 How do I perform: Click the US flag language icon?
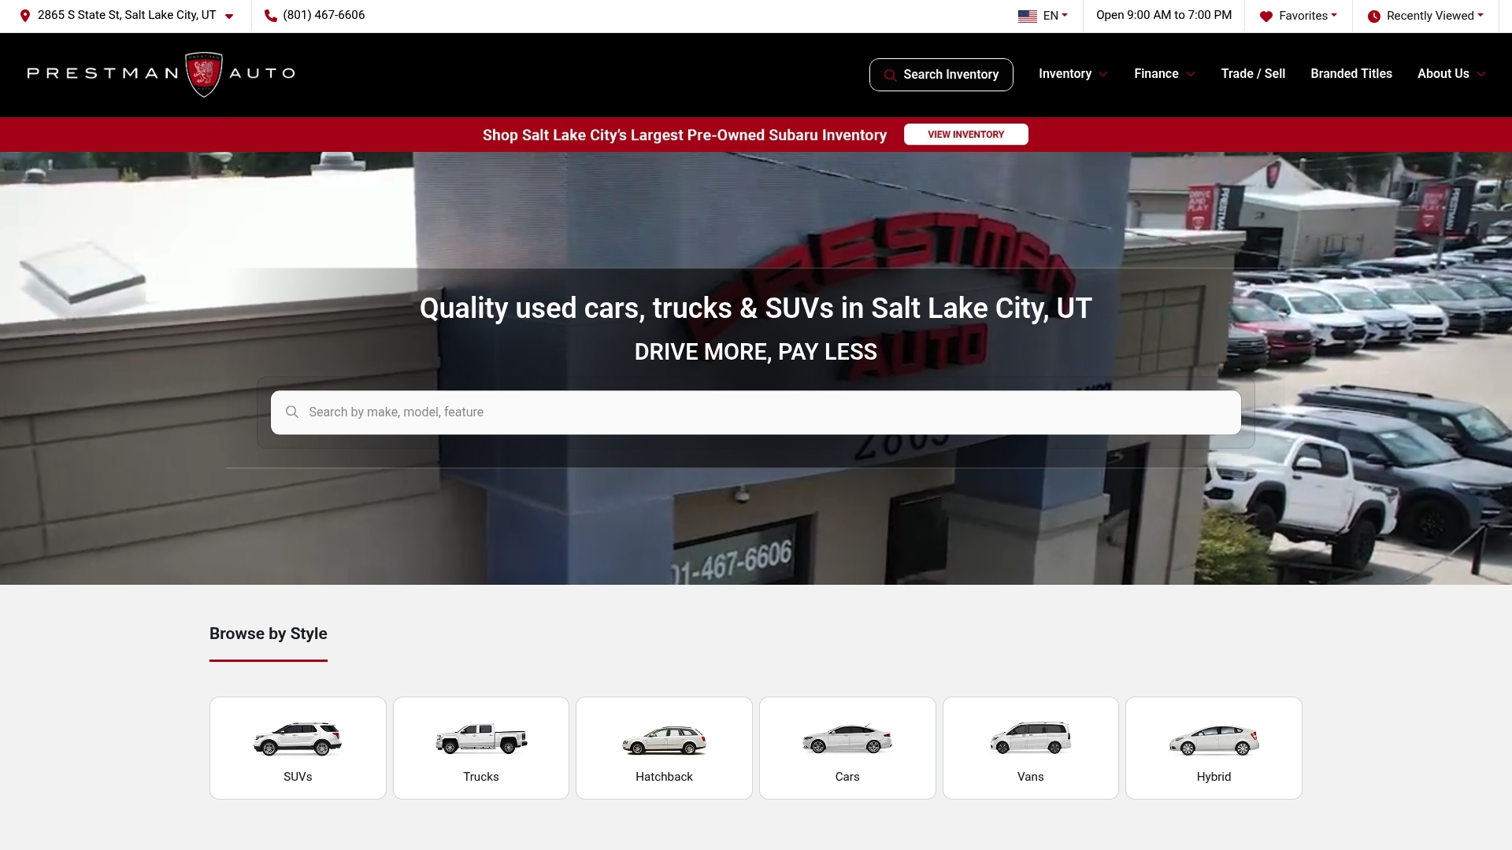(x=1027, y=16)
